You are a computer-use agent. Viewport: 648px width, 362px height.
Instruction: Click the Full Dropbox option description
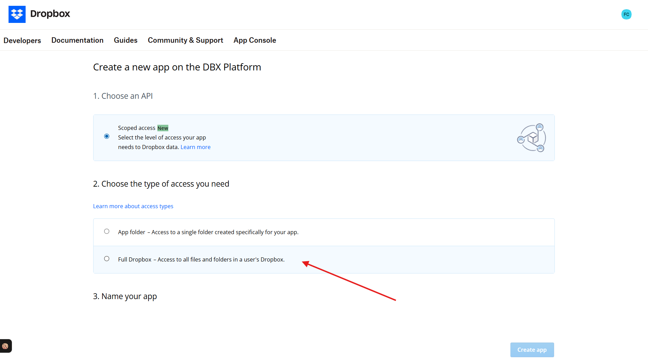coord(201,259)
